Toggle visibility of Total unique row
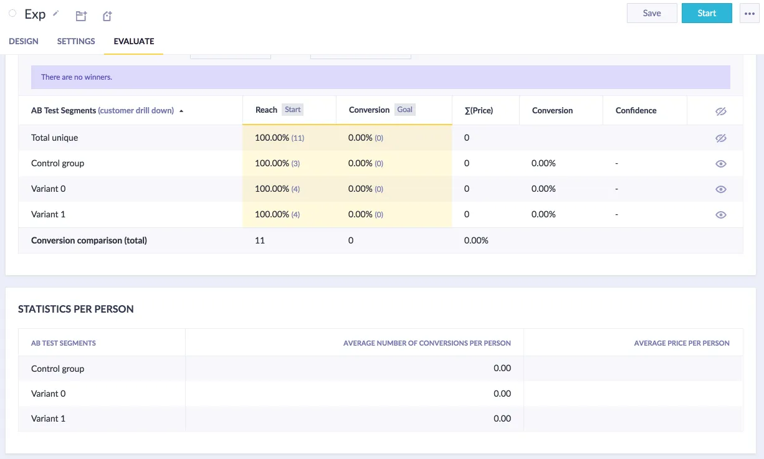 tap(721, 138)
